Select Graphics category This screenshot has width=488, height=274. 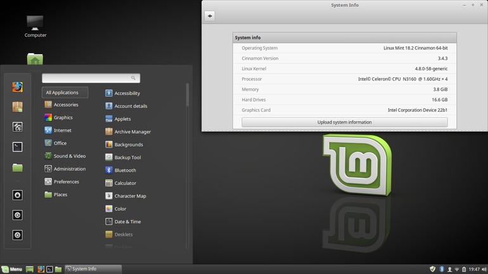[x=58, y=117]
